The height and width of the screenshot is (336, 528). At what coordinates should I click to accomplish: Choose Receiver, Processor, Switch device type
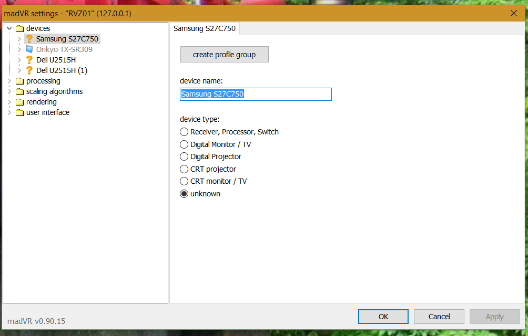(184, 132)
